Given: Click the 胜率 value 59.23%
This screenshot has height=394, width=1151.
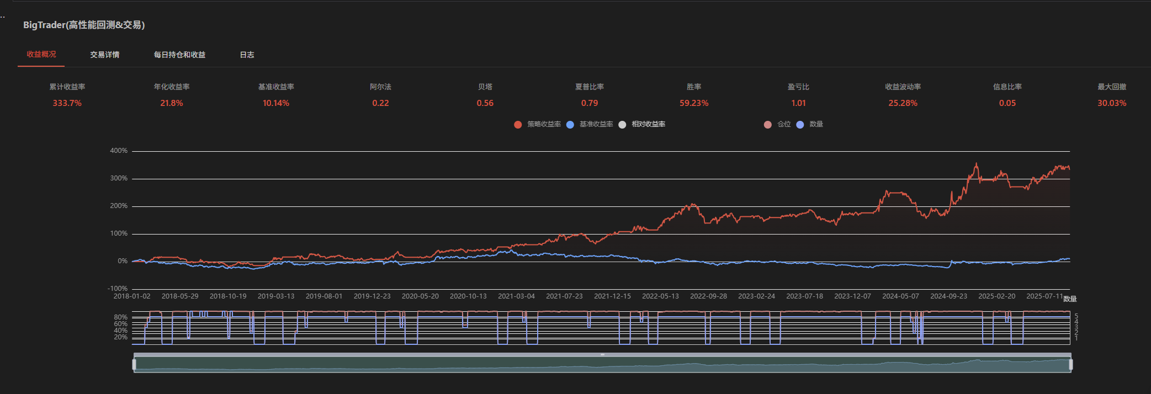Looking at the screenshot, I should 694,103.
